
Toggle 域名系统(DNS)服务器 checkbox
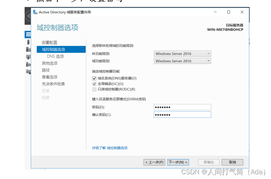point(94,78)
